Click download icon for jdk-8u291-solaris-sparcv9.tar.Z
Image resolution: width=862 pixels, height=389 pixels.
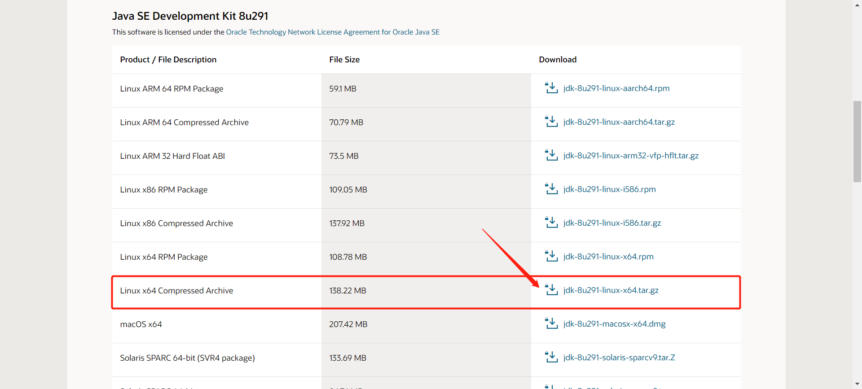[551, 357]
